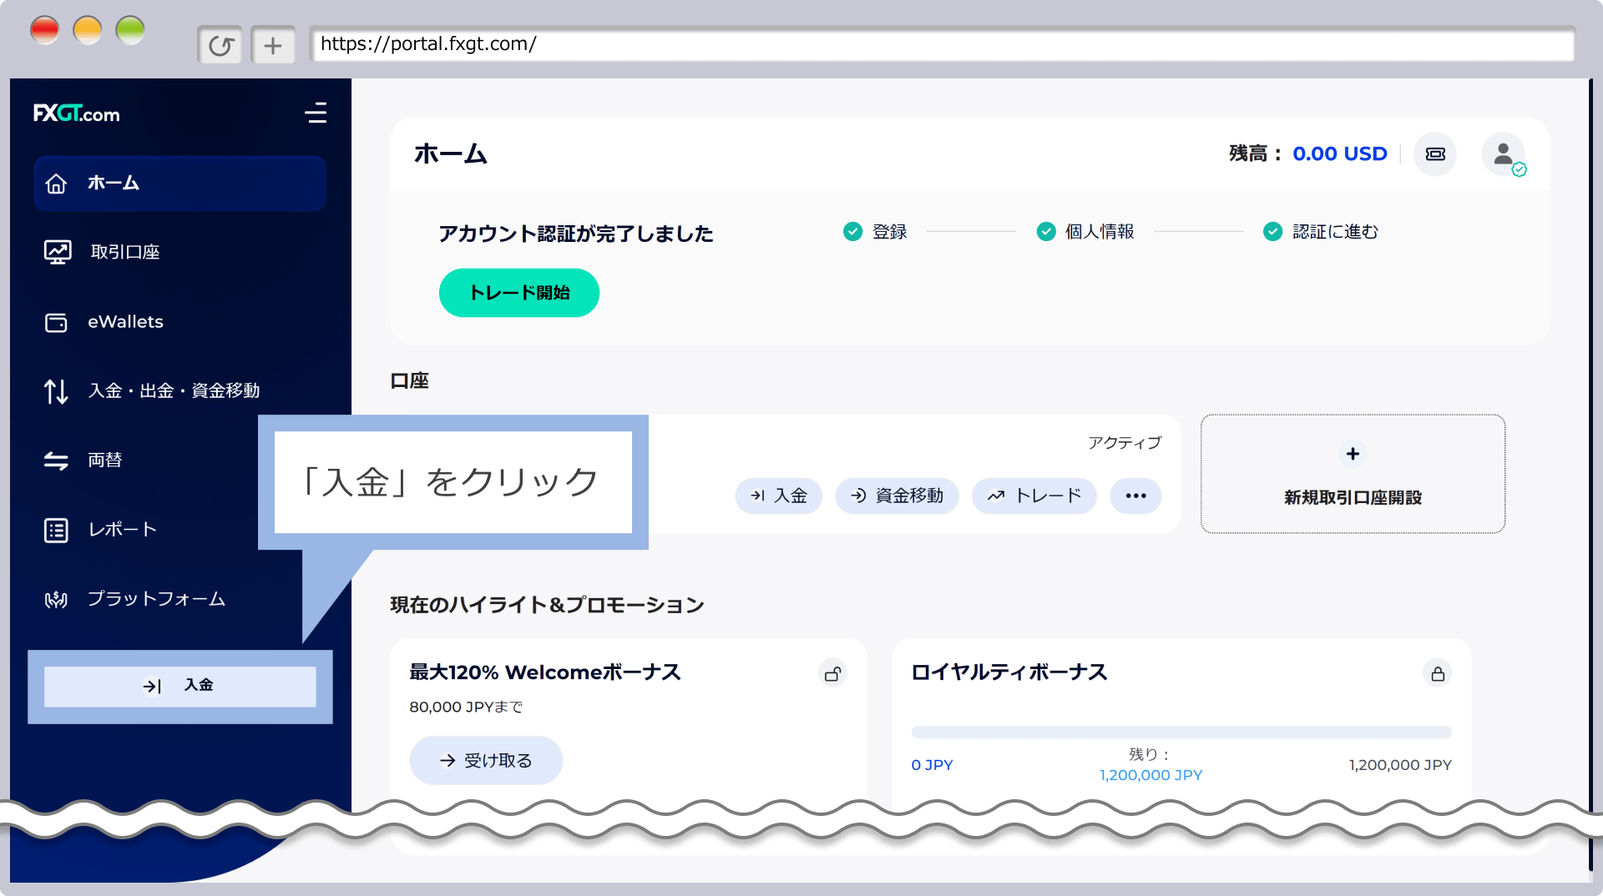
Task: Click the banknote icon beside the balance
Action: click(x=1434, y=154)
